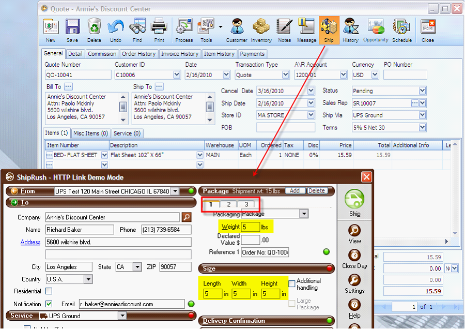465x329 pixels.
Task: Open the Status dropdown
Action: coord(422,91)
